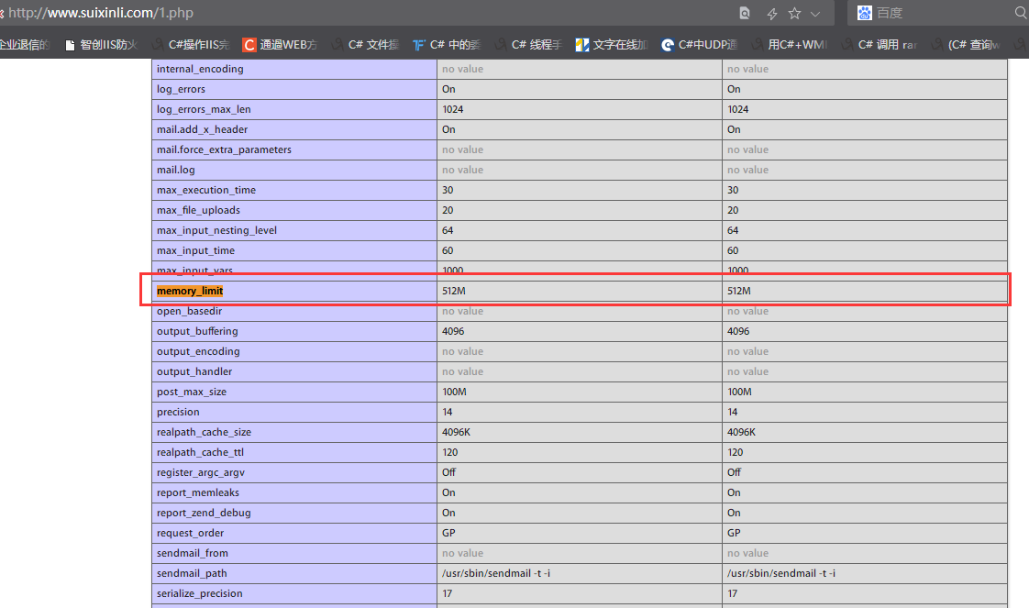Click the magnifier search icon
Screen dimensions: 1029x608
pyautogui.click(x=1020, y=13)
